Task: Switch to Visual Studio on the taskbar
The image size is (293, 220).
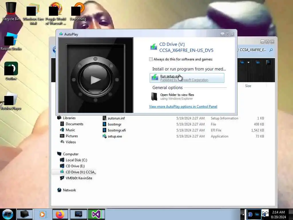Action: pos(96,214)
